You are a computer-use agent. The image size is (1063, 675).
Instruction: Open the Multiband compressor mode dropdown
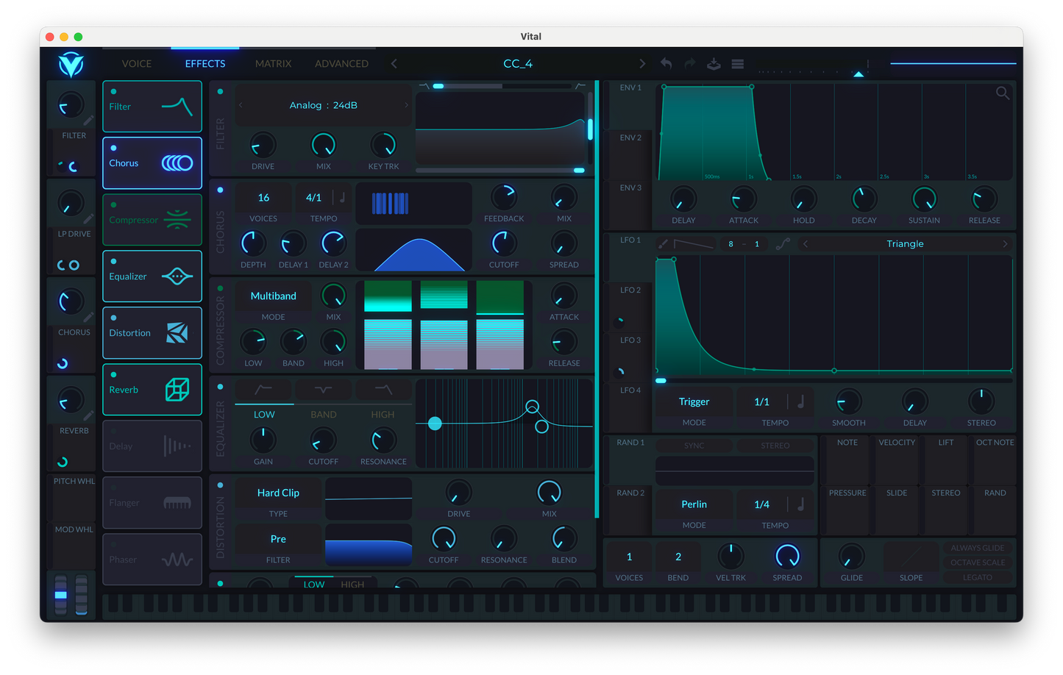[273, 296]
